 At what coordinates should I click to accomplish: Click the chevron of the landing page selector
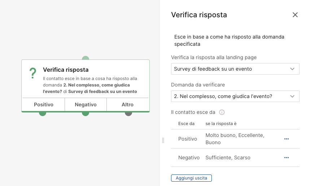(292, 69)
